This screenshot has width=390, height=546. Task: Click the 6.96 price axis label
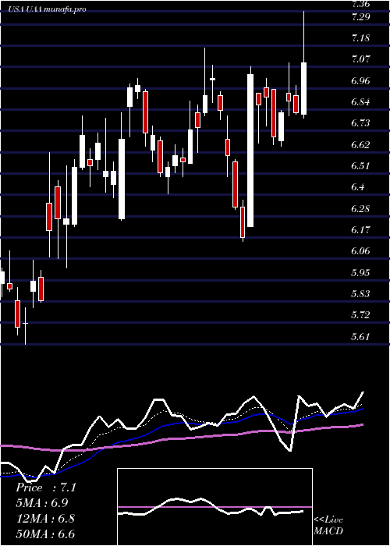(x=360, y=81)
